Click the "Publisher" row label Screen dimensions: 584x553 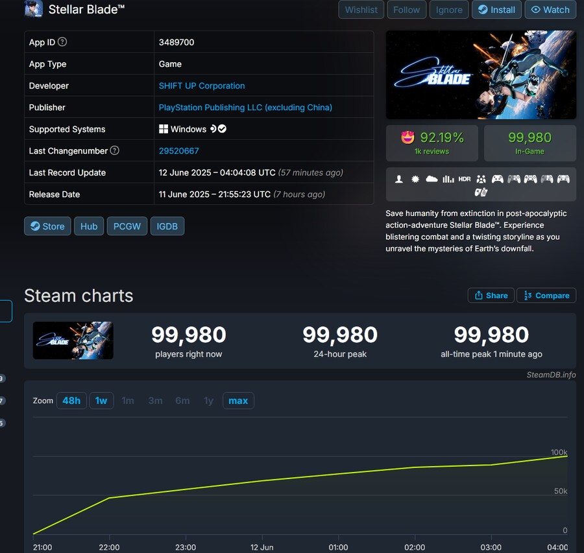(47, 108)
